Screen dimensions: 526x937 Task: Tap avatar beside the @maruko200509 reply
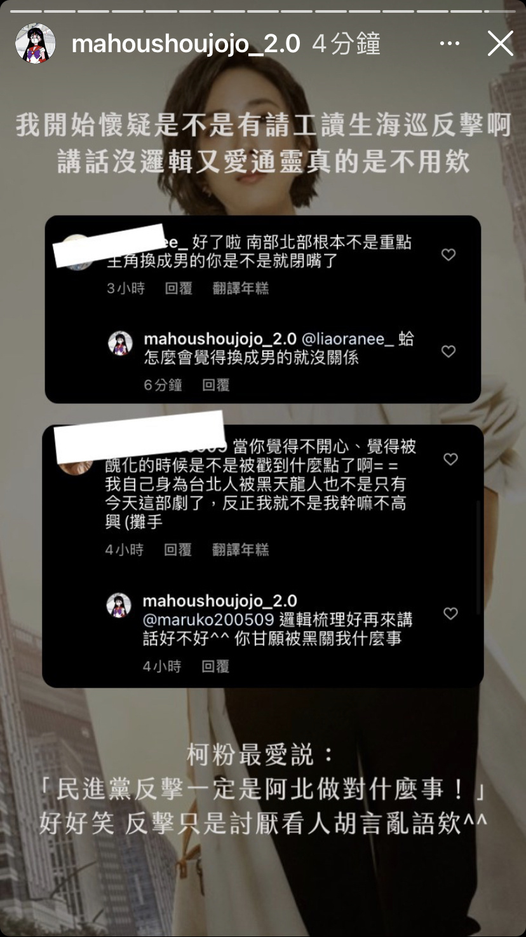tap(119, 606)
